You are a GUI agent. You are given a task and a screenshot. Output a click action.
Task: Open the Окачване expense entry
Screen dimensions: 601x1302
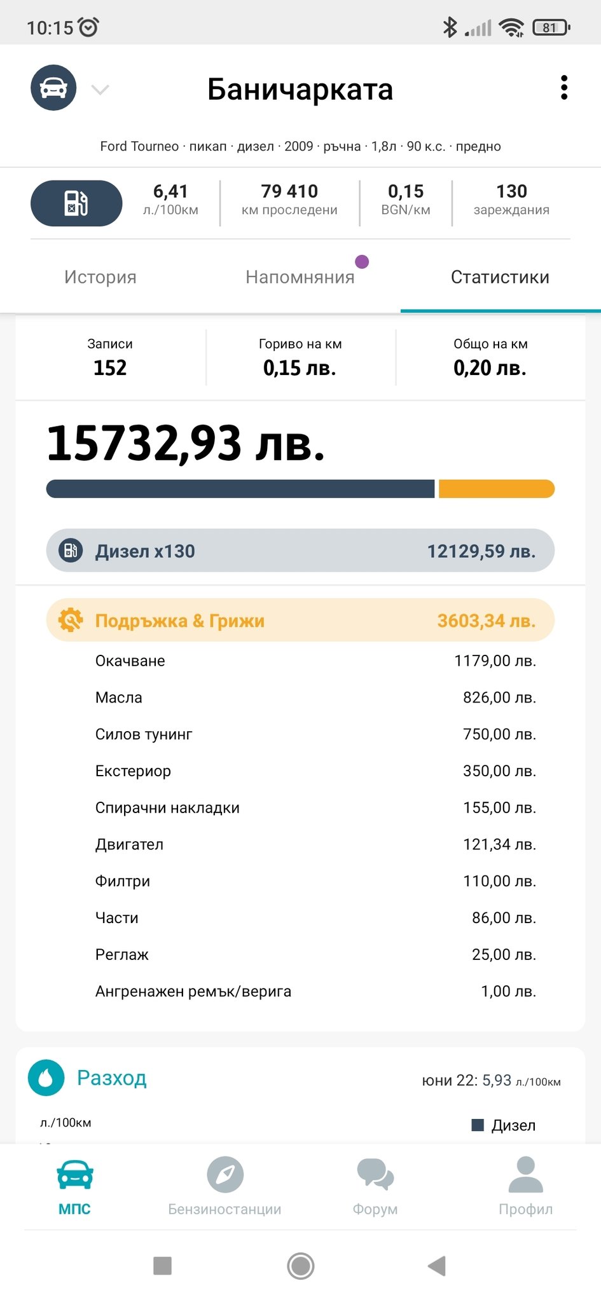(315, 661)
